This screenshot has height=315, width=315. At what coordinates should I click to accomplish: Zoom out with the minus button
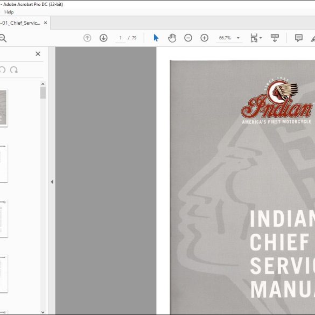pyautogui.click(x=188, y=38)
